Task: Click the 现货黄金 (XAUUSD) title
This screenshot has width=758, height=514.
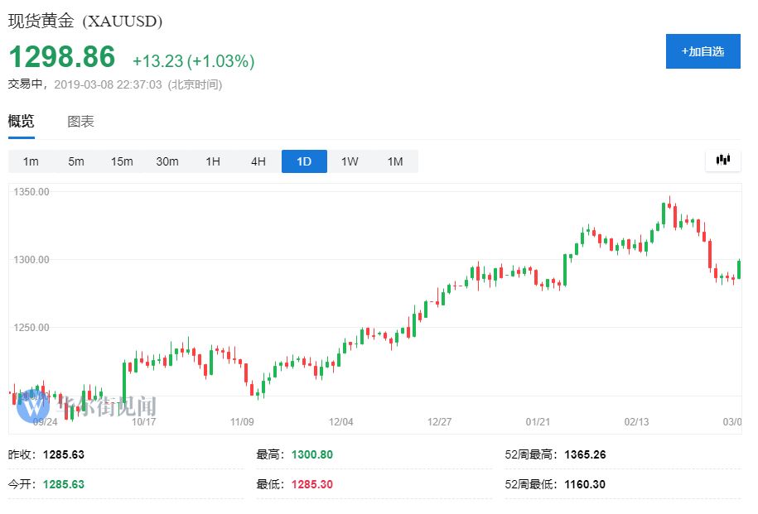Action: (85, 21)
